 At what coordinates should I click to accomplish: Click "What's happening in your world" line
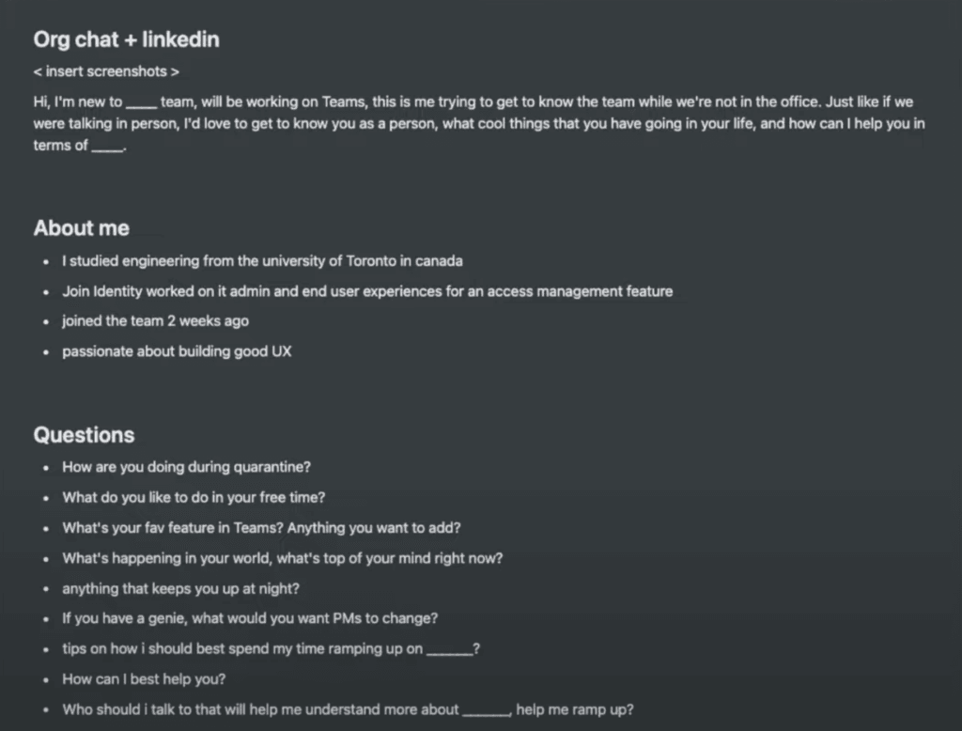pyautogui.click(x=282, y=558)
